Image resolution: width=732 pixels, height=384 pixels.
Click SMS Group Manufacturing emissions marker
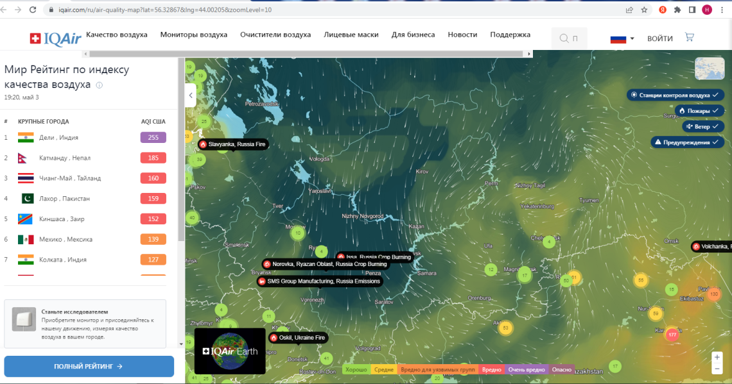click(x=320, y=281)
